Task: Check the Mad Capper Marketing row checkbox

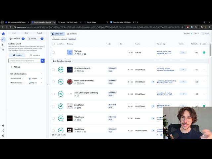Action: pos(53,82)
